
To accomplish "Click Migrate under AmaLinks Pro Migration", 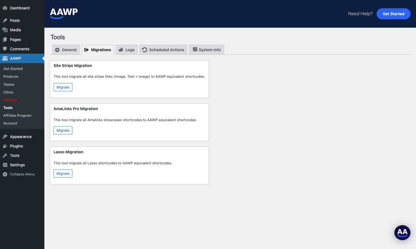I will pyautogui.click(x=63, y=130).
